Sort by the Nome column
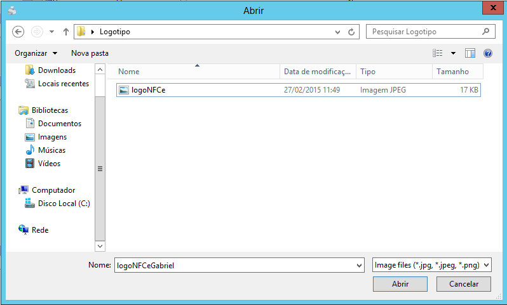 (x=193, y=72)
